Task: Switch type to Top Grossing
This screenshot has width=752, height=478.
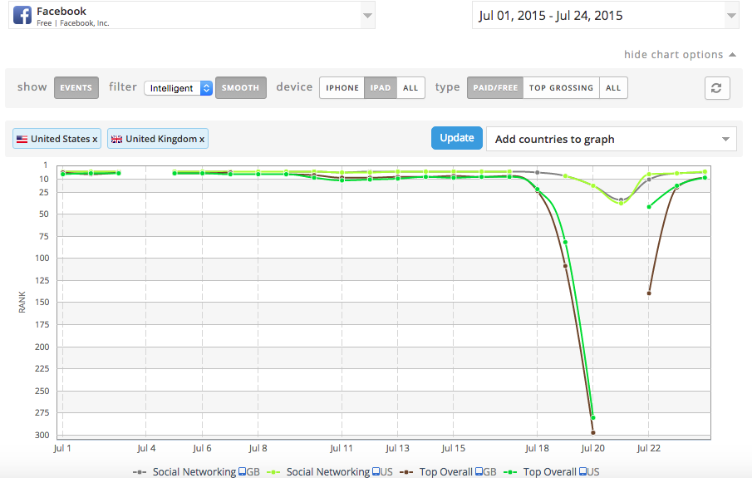Action: pyautogui.click(x=561, y=88)
